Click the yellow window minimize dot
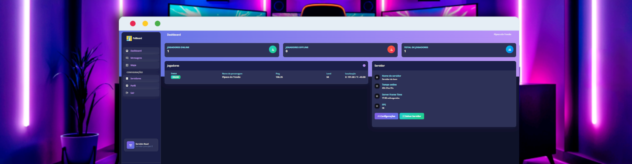Screen dimensions: 632x164 [x=145, y=24]
